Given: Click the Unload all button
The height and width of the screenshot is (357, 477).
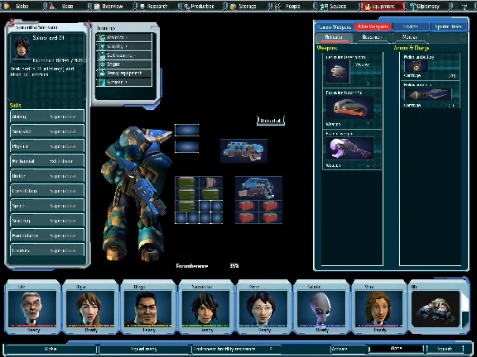Looking at the screenshot, I should tap(271, 121).
